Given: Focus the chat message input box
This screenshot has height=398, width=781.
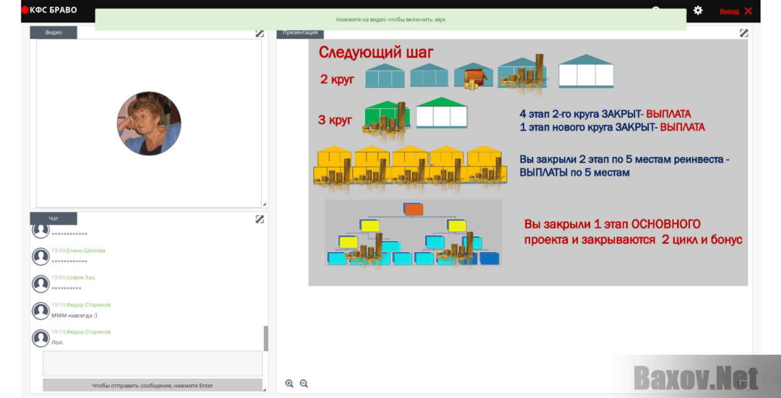Looking at the screenshot, I should point(152,364).
